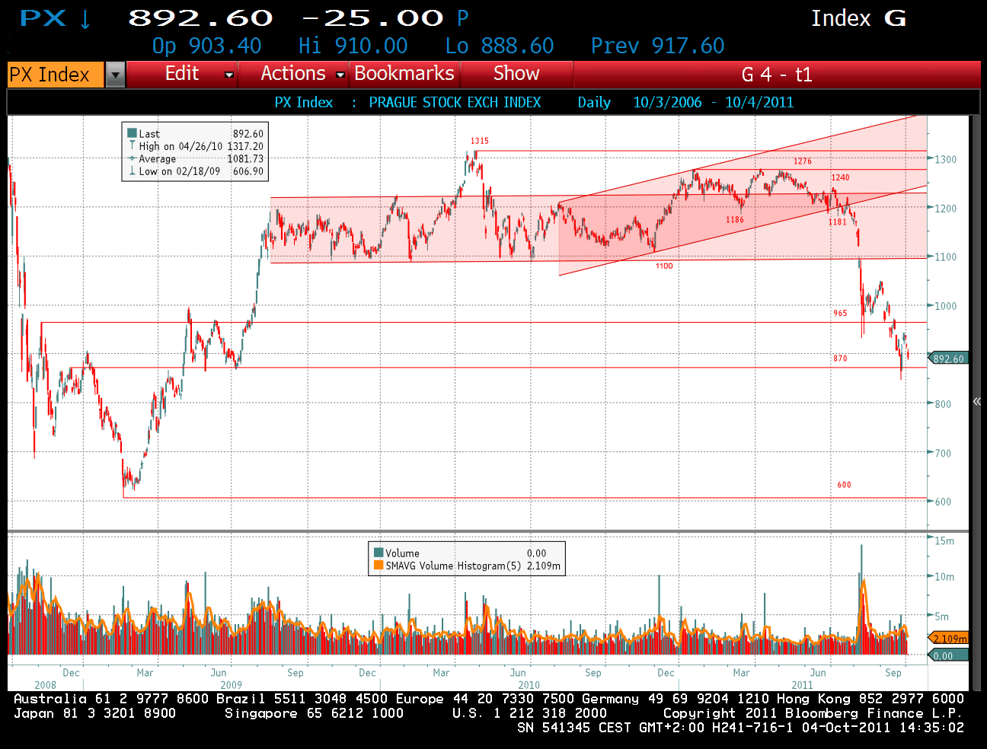This screenshot has height=749, width=987.
Task: Click the 2010 year label on time axis
Action: point(529,685)
